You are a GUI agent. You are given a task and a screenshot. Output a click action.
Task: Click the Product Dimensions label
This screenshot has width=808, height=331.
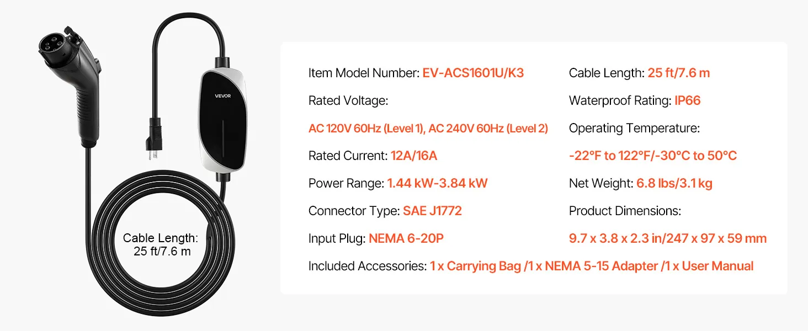(625, 211)
